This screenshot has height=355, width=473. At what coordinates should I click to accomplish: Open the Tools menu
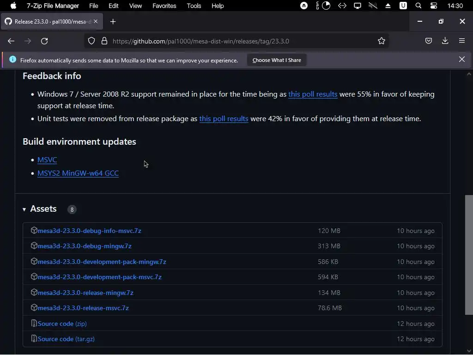coord(194,6)
